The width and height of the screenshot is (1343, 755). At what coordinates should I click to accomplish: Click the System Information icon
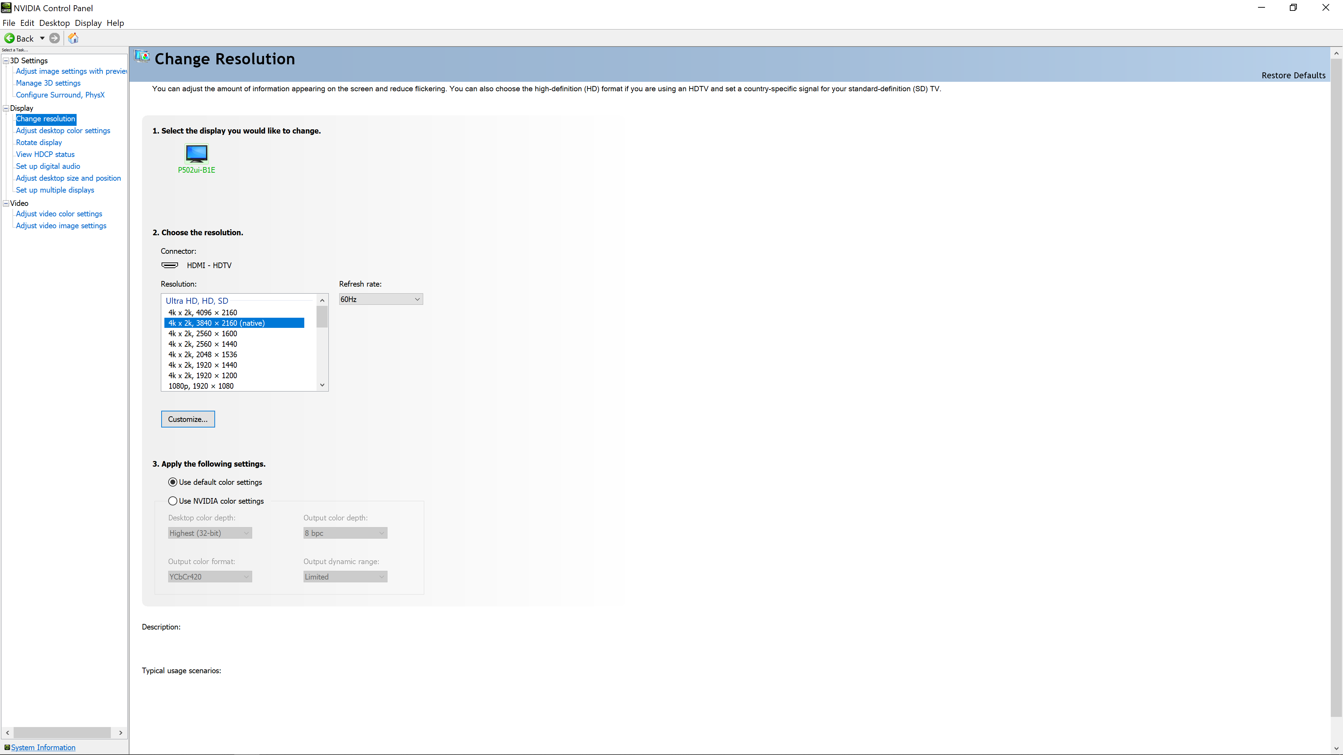[7, 747]
